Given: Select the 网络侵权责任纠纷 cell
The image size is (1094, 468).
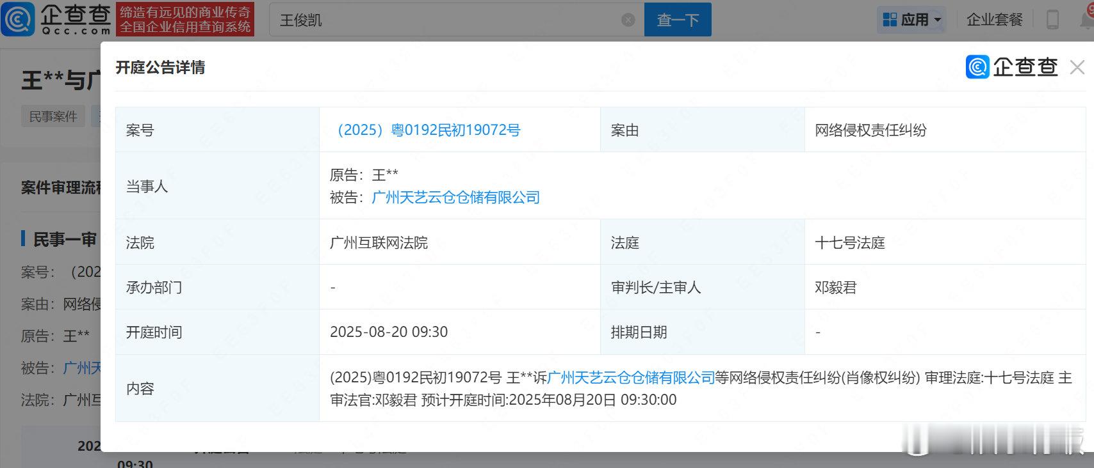Looking at the screenshot, I should pyautogui.click(x=945, y=130).
